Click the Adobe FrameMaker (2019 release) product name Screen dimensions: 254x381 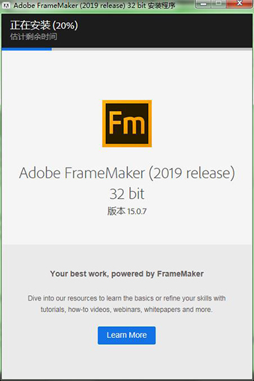(x=127, y=173)
